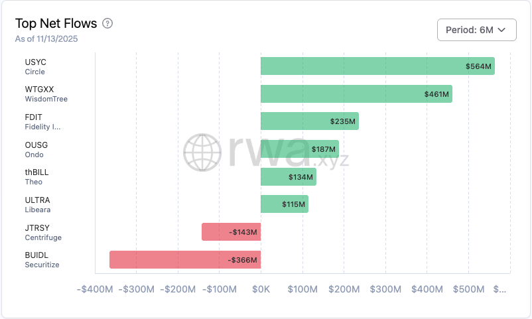Click the USYC green bar

coord(377,66)
